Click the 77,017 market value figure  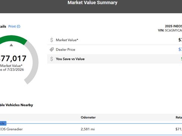click(x=13, y=58)
